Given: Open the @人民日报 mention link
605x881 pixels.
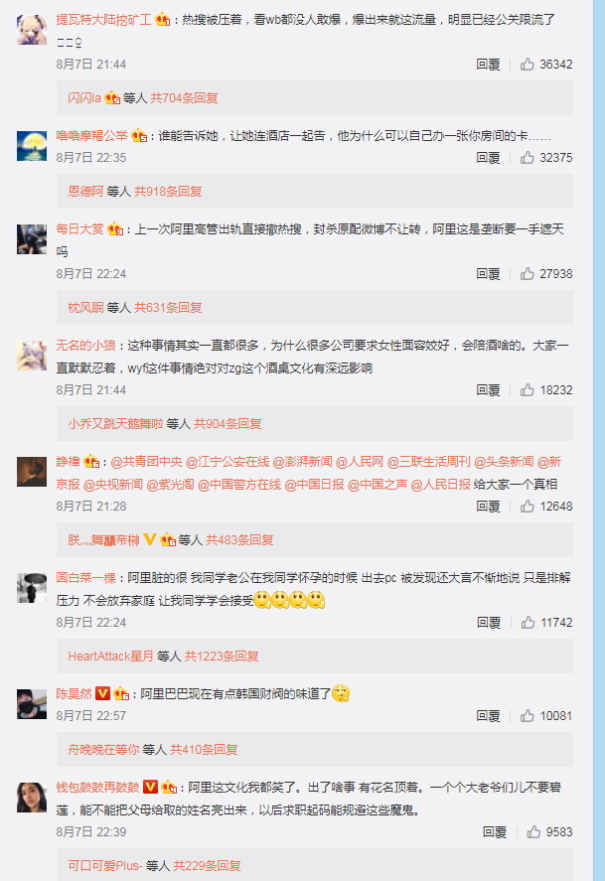Looking at the screenshot, I should [x=440, y=484].
